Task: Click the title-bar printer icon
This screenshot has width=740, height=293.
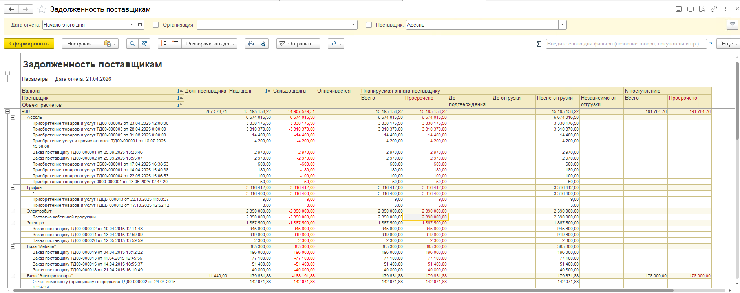Action: (x=690, y=9)
